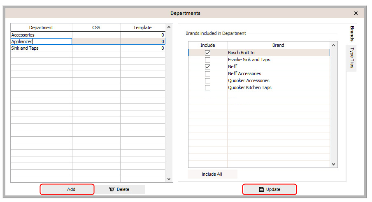Click the Include column header
The height and width of the screenshot is (202, 372).
(x=208, y=45)
